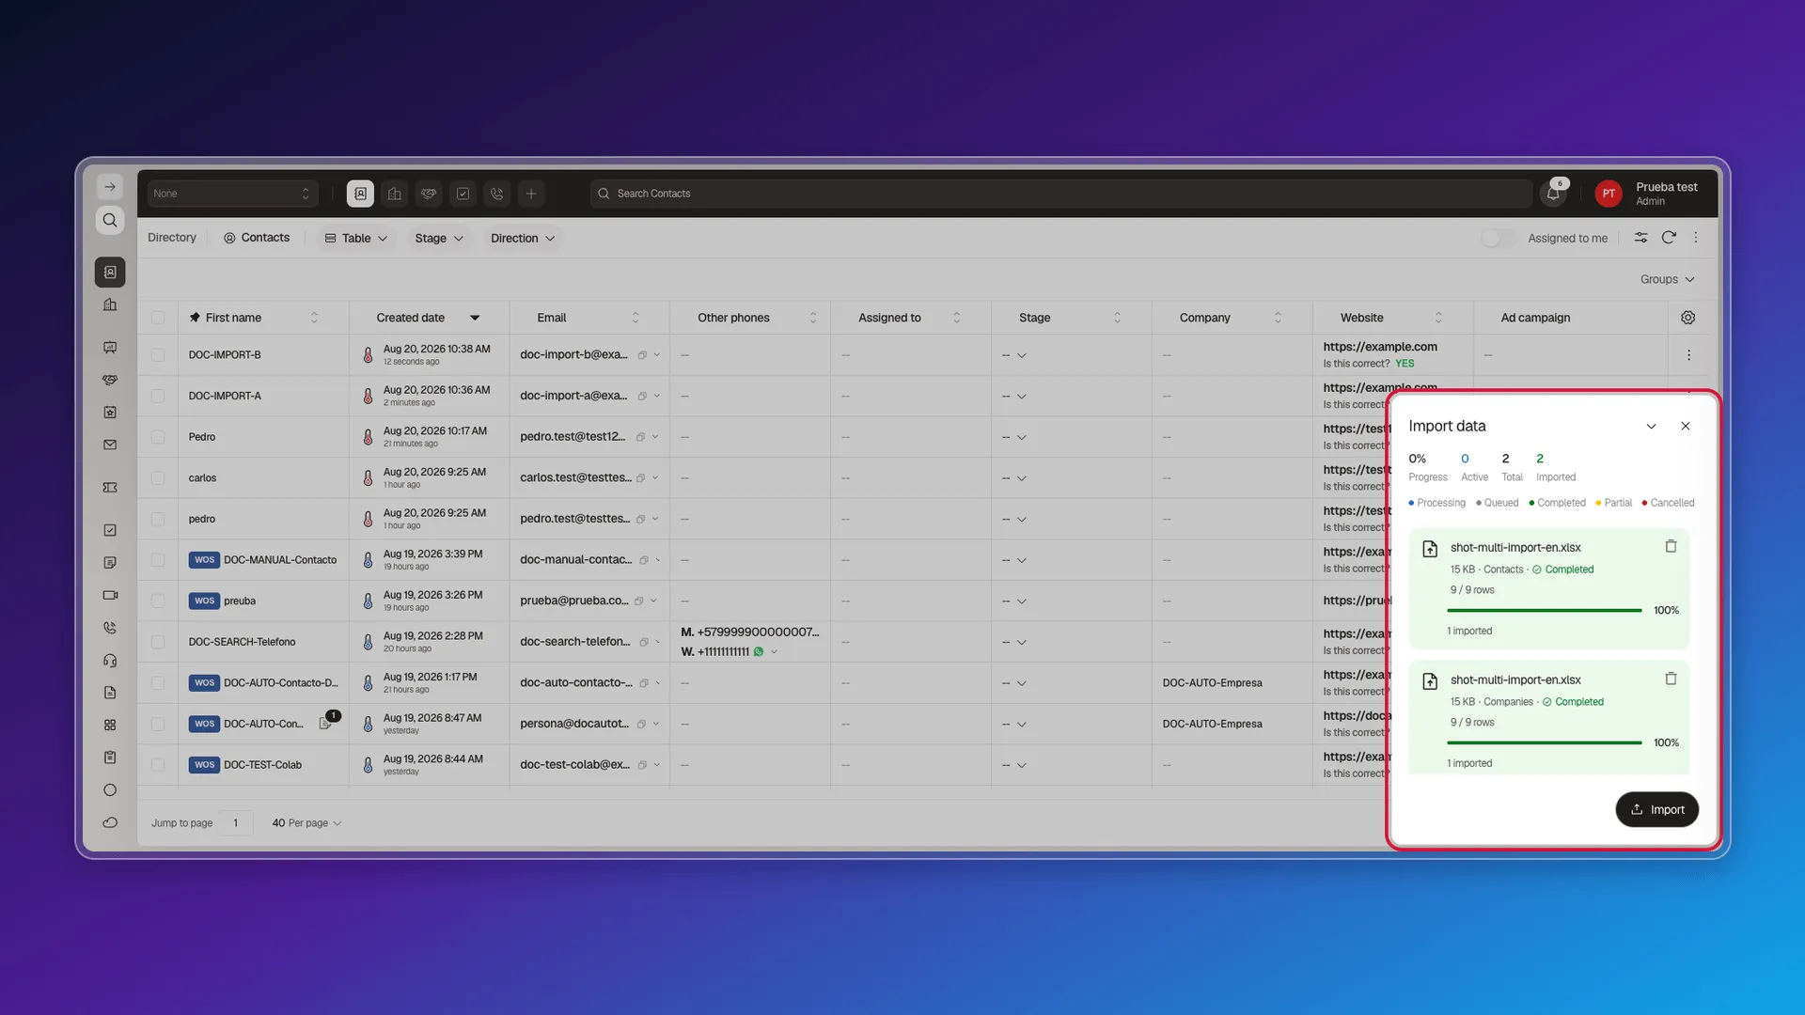
Task: Open Table view dropdown
Action: [356, 238]
